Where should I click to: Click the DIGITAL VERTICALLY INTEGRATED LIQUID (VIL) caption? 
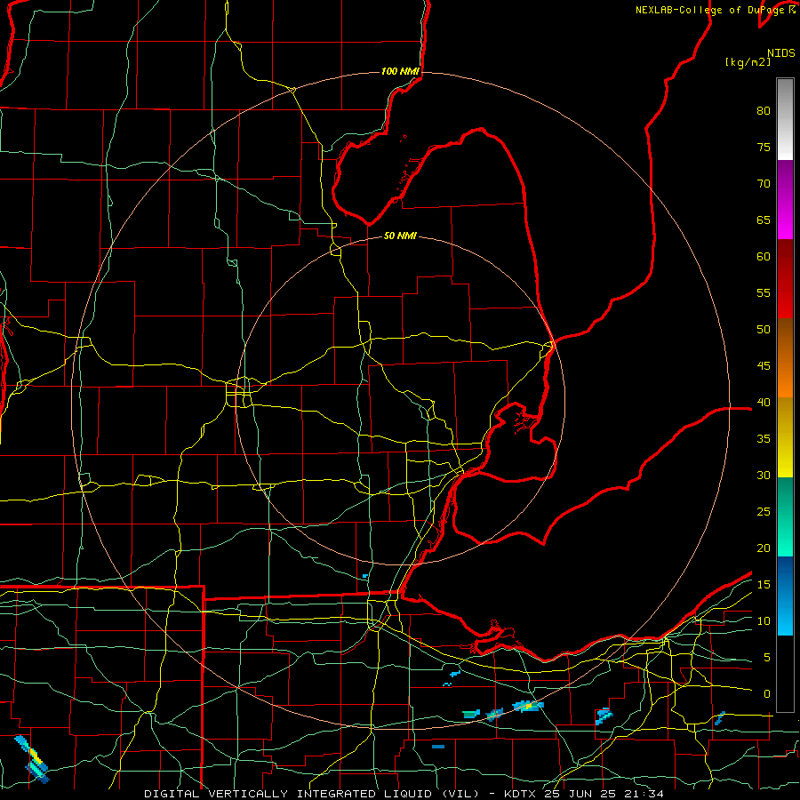point(312,794)
